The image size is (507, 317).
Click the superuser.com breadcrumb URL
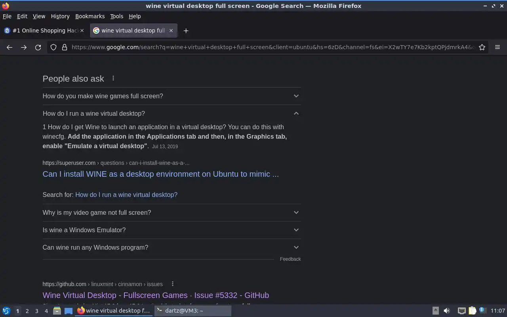[116, 163]
